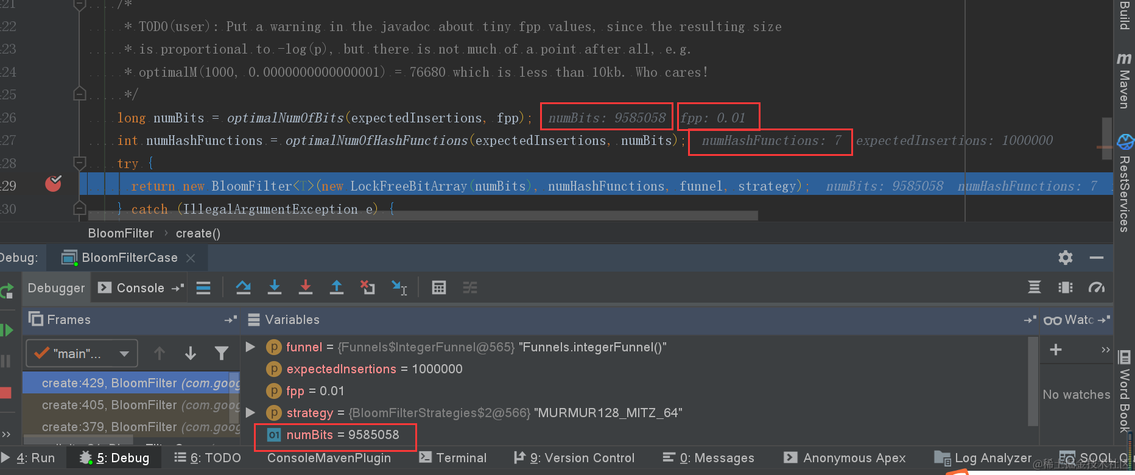Open the 9: Version Control tool window
Image resolution: width=1135 pixels, height=475 pixels.
click(x=574, y=458)
